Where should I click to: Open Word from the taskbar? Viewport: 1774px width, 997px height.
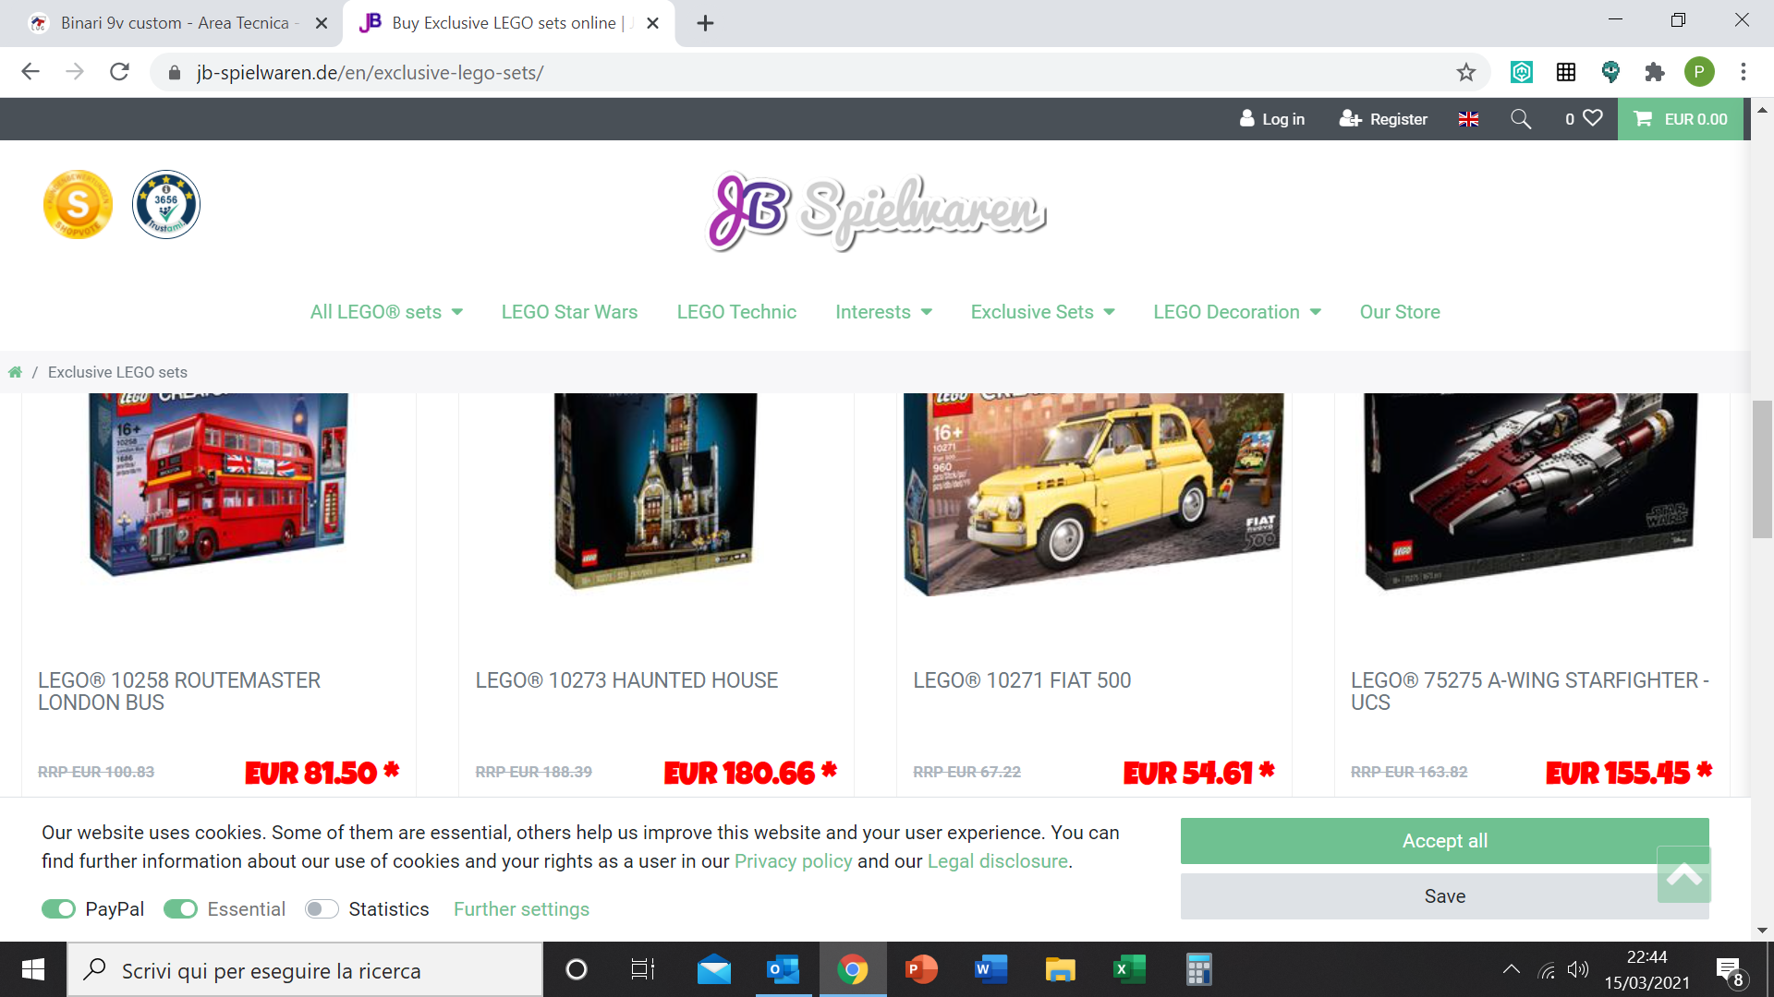point(990,969)
